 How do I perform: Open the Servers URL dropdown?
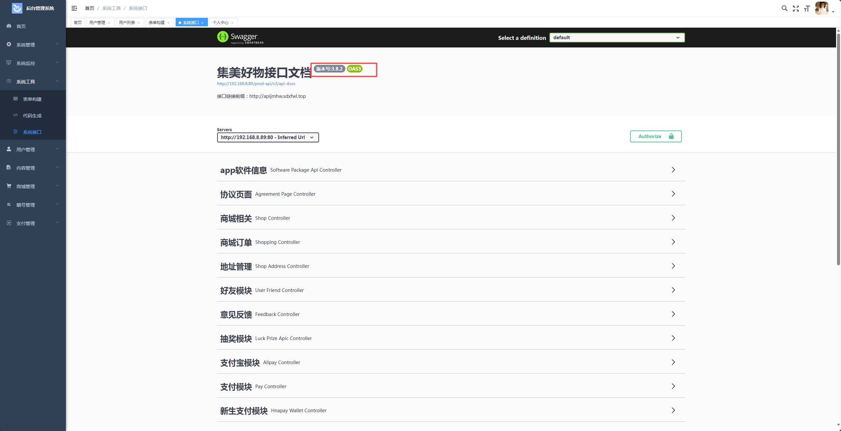(268, 137)
